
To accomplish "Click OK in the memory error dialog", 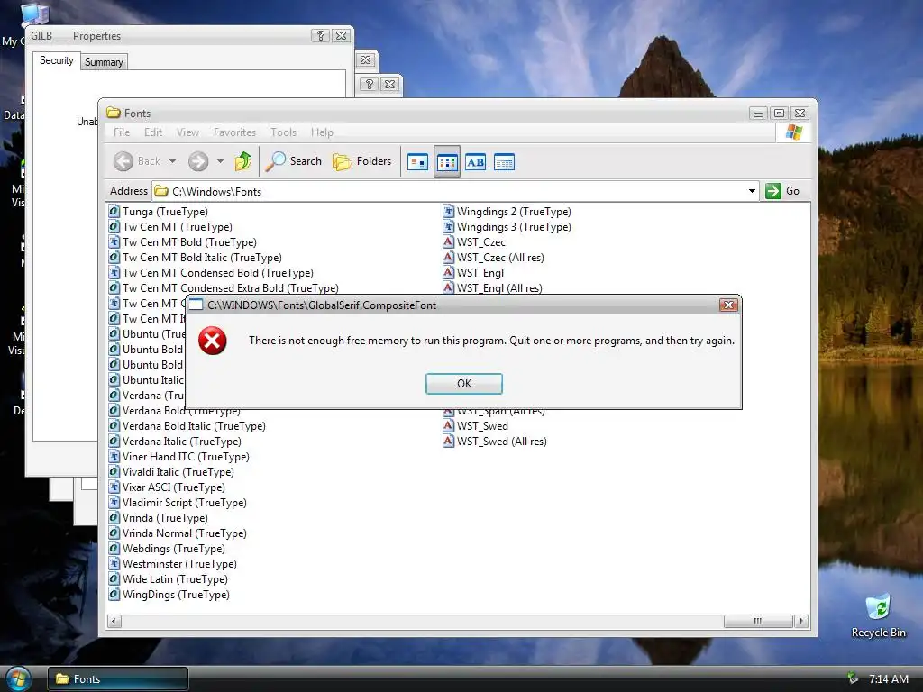I will [x=464, y=384].
